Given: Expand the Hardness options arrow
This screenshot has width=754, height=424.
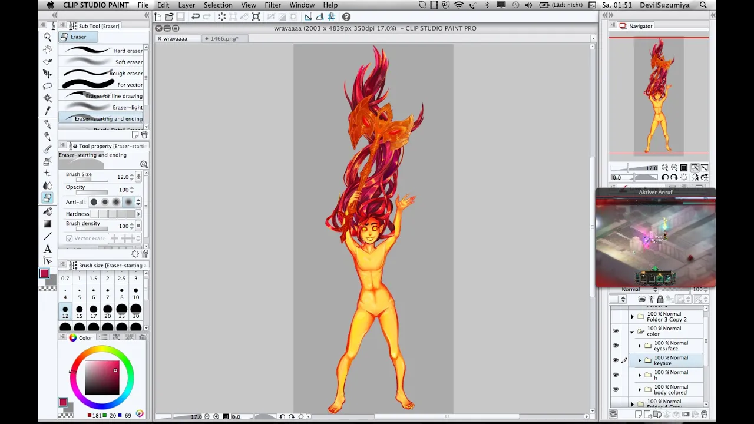Looking at the screenshot, I should (x=138, y=214).
